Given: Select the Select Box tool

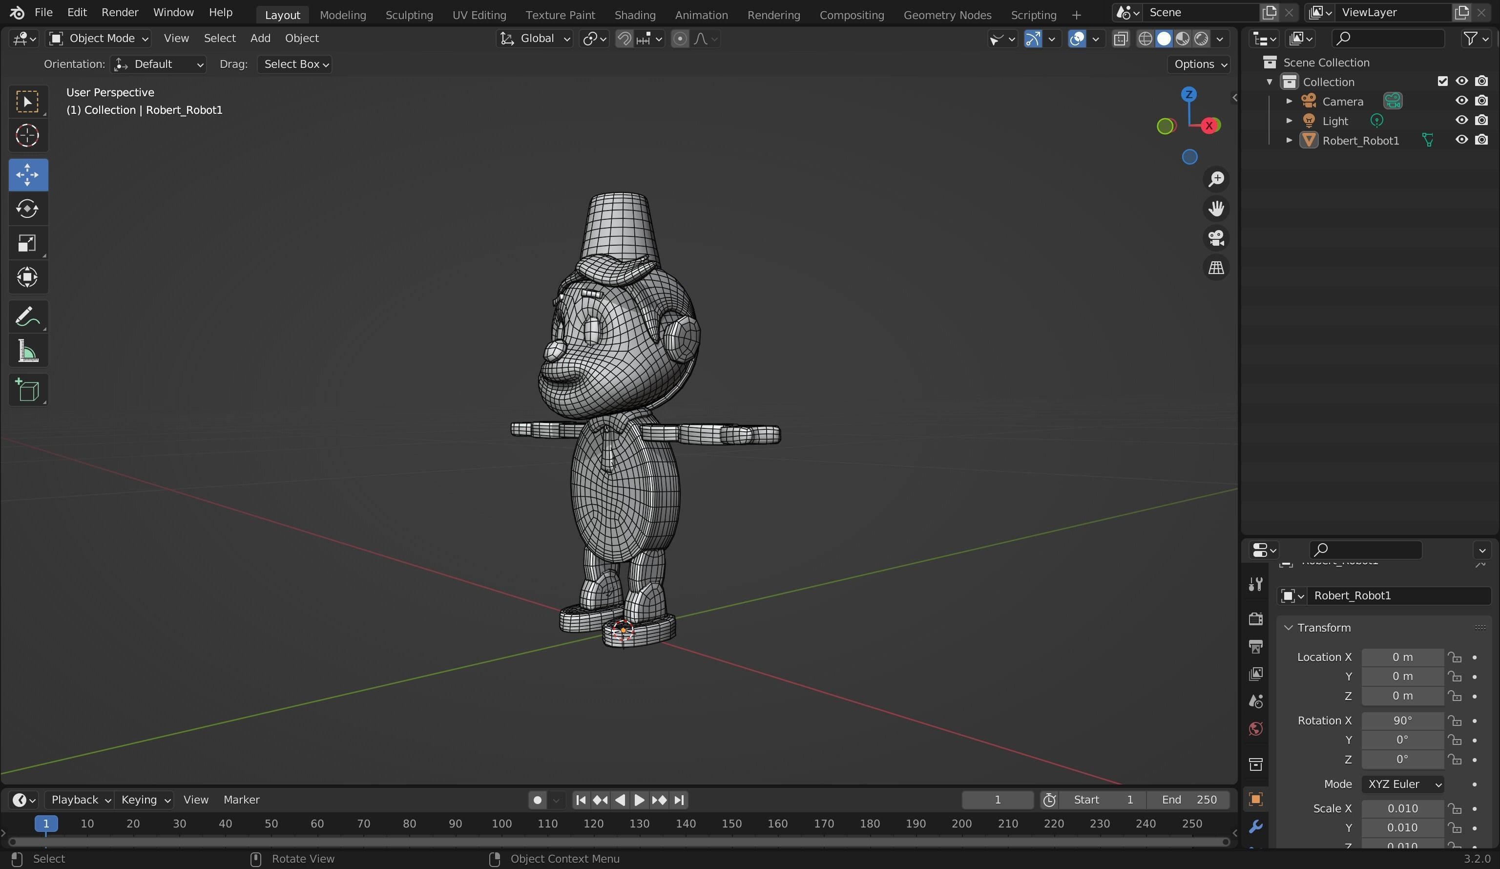Looking at the screenshot, I should [27, 101].
